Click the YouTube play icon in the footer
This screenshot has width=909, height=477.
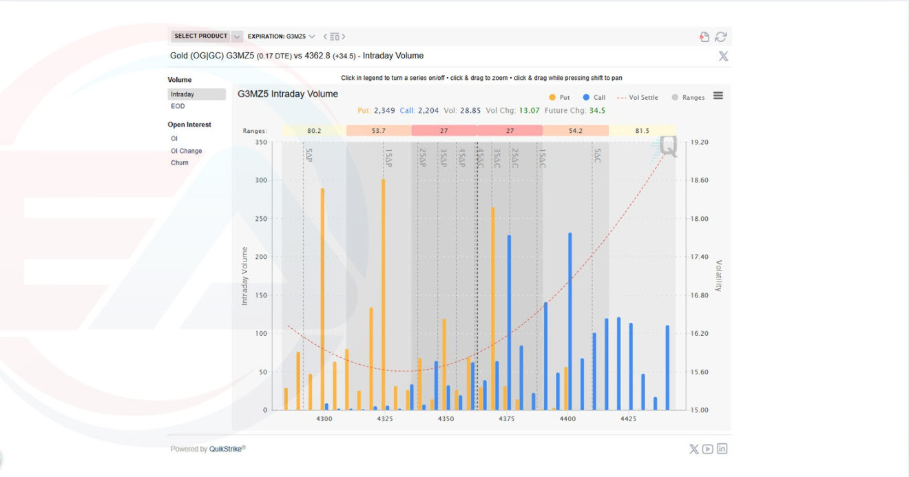click(708, 448)
